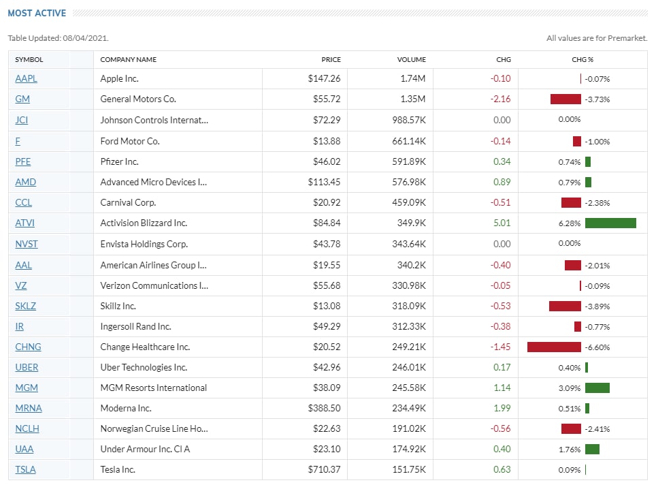Click Apple's volume value 1.74M

click(x=413, y=78)
